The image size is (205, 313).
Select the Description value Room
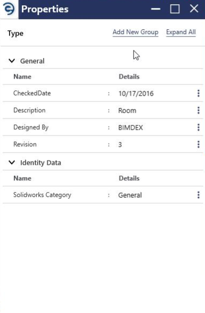(127, 111)
